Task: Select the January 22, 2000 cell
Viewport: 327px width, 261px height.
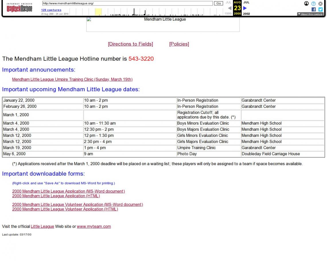Action: click(x=43, y=100)
